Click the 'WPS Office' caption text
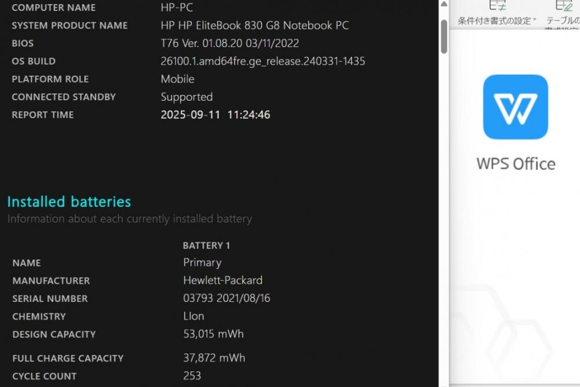The width and height of the screenshot is (580, 387). [x=516, y=164]
